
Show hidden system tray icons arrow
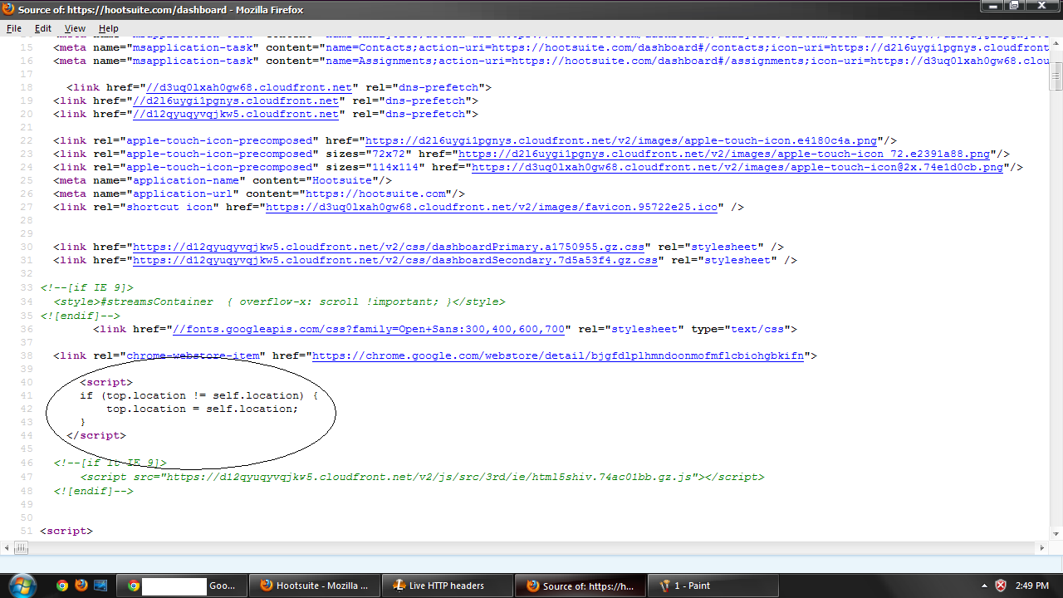[x=983, y=586]
